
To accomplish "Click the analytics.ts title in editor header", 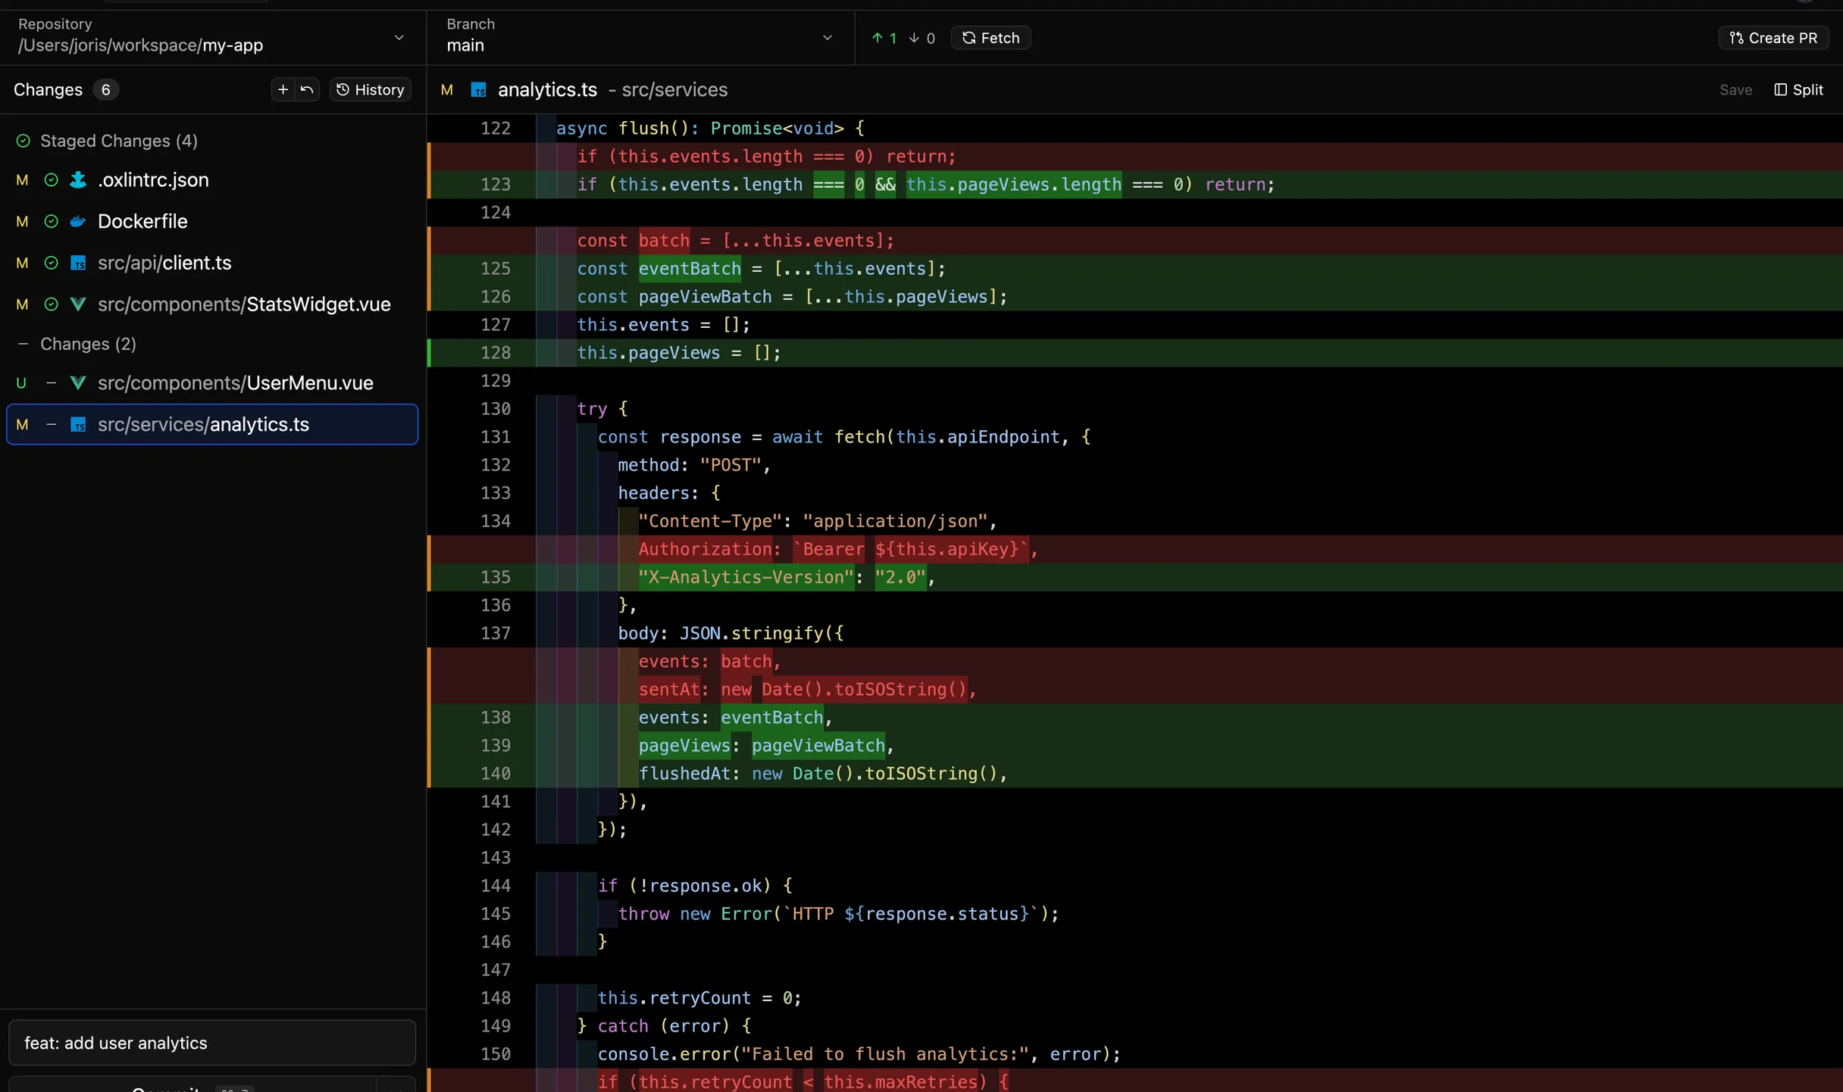I will click(x=547, y=90).
